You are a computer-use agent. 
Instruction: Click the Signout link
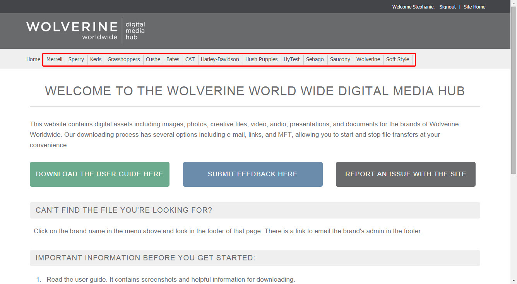pos(448,7)
